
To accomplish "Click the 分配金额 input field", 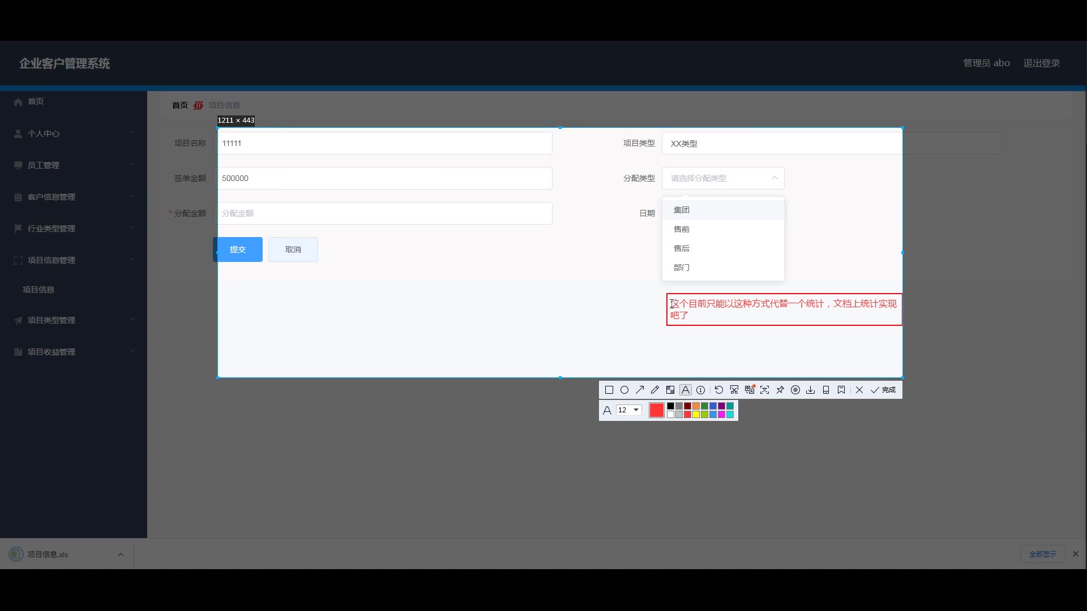I will (384, 213).
